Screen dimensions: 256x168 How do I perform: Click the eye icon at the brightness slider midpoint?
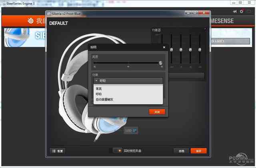[128, 67]
